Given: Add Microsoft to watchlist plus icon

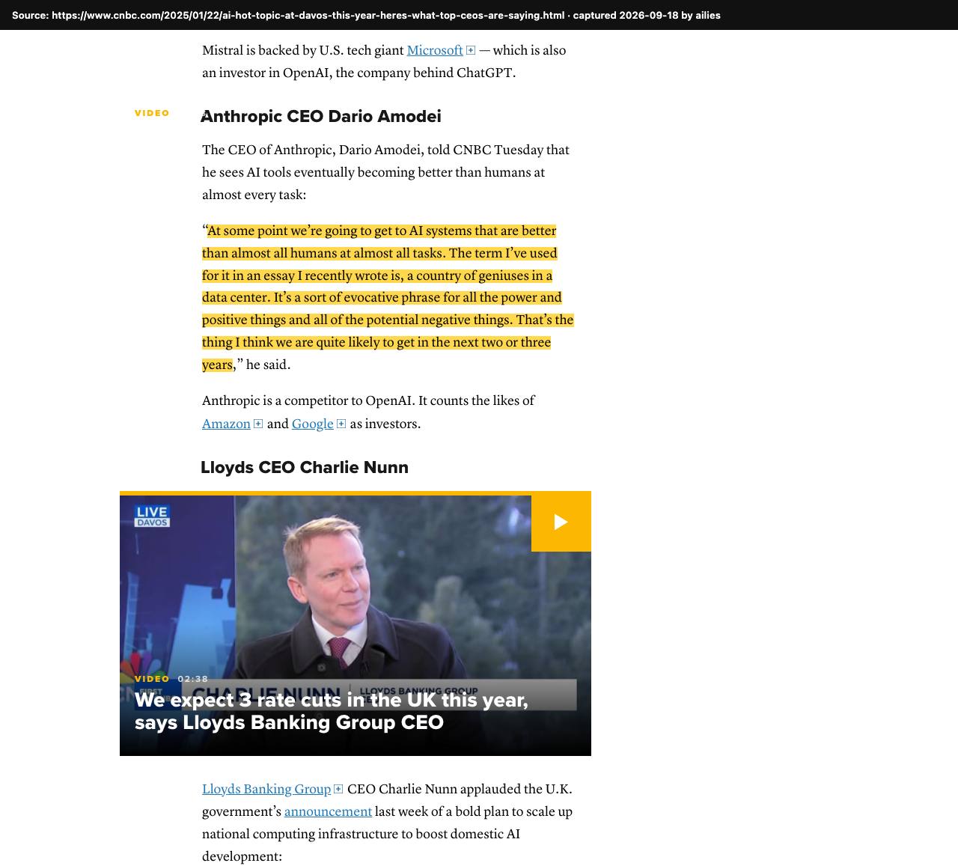Looking at the screenshot, I should (x=471, y=51).
